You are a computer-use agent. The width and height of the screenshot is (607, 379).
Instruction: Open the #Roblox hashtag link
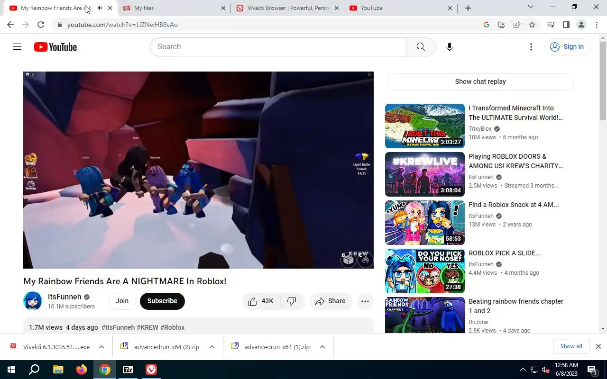(x=173, y=327)
